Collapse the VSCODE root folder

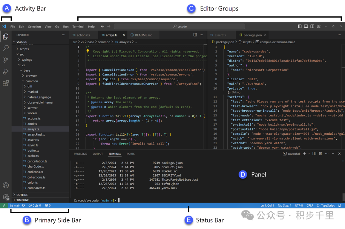point(40,42)
